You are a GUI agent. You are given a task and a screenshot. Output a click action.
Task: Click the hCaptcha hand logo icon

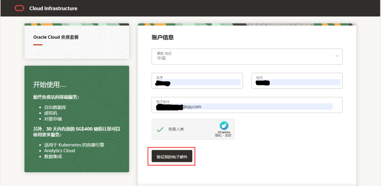tap(224, 125)
